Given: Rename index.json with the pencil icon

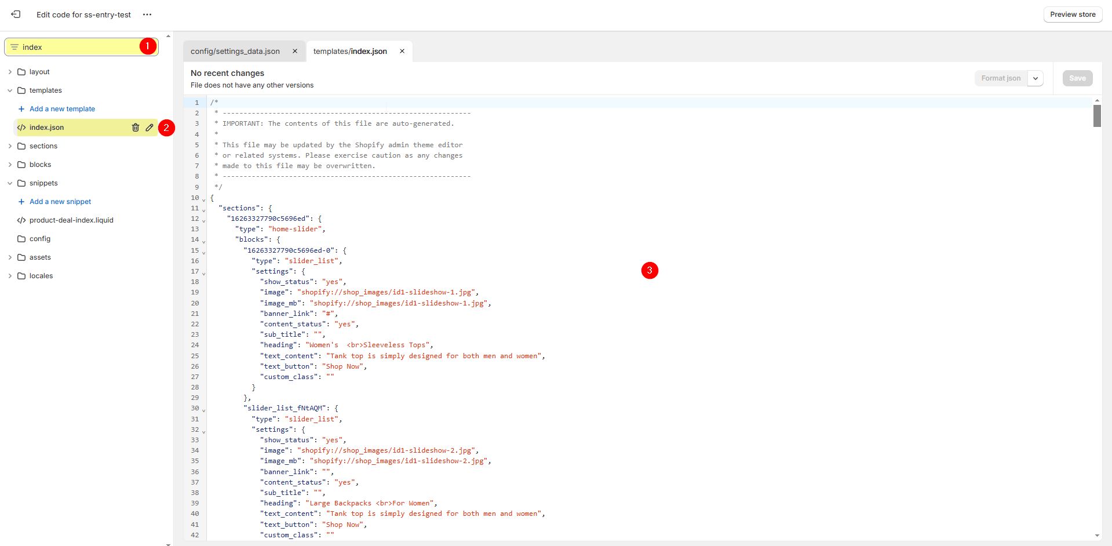Looking at the screenshot, I should (150, 128).
